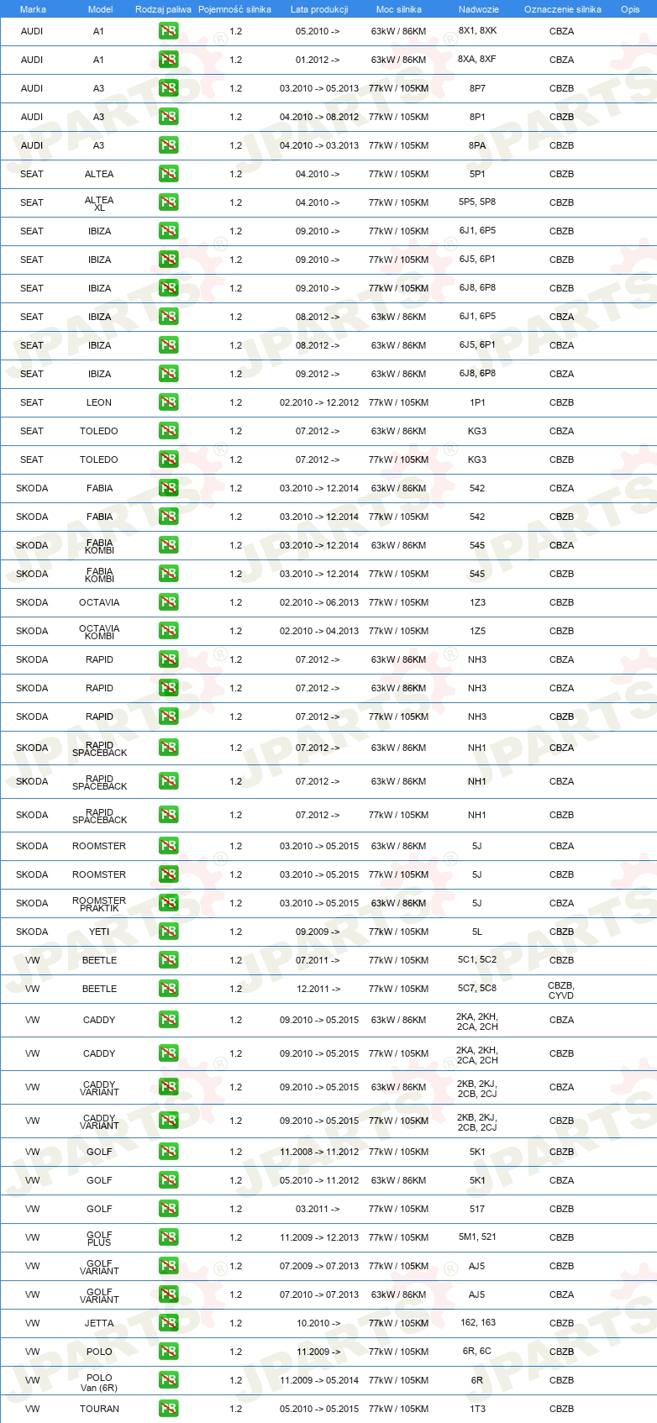Viewport: 657px width, 1423px height.
Task: Select the '6R, 6C' body code cell
Action: (477, 1351)
